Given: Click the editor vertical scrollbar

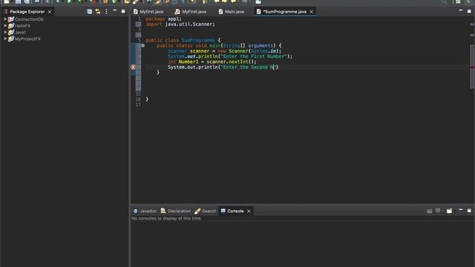Looking at the screenshot, I should pyautogui.click(x=472, y=67).
